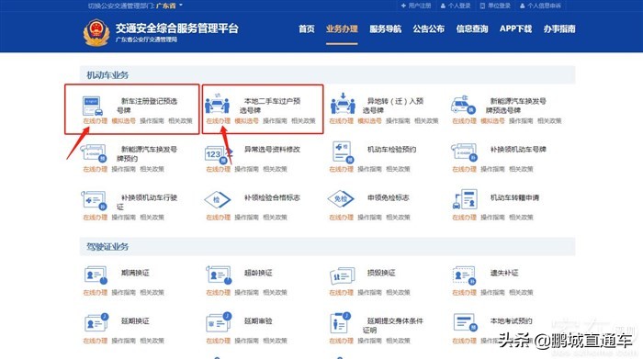
Task: Click 在线办理 under 新能源汽车换发号牌预约
Action: point(96,169)
